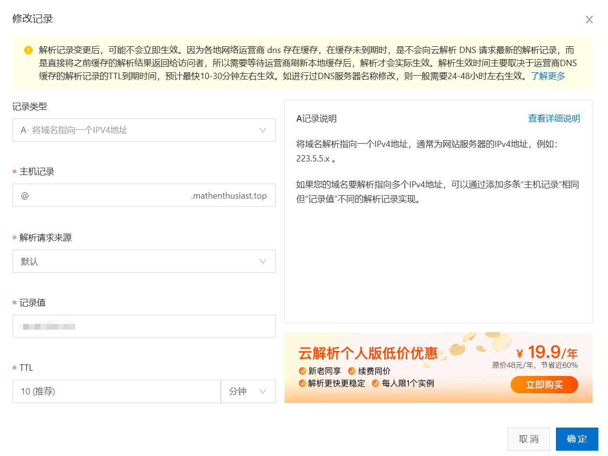Viewport: 608px width, 456px height.
Task: Open the TTL unit 分钟 dropdown
Action: click(x=248, y=391)
